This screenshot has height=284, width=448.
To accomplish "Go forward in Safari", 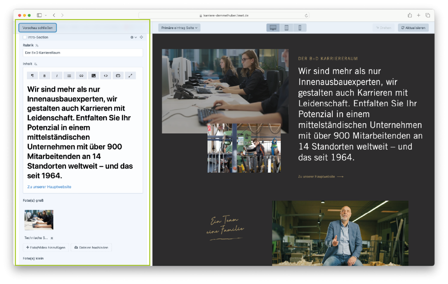I will coord(62,15).
